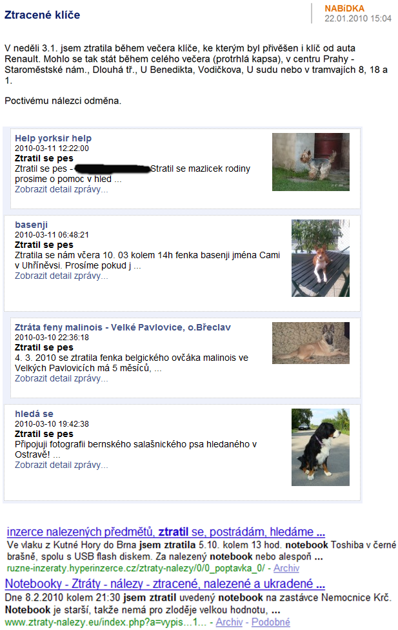398x630 pixels.
Task: Open 'inzerce nalezených předmětů' search result
Action: click(x=166, y=532)
